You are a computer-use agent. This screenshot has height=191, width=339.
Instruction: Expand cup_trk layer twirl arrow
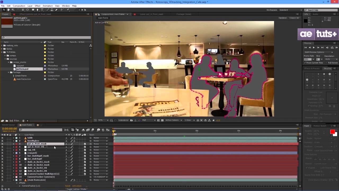click(14, 150)
